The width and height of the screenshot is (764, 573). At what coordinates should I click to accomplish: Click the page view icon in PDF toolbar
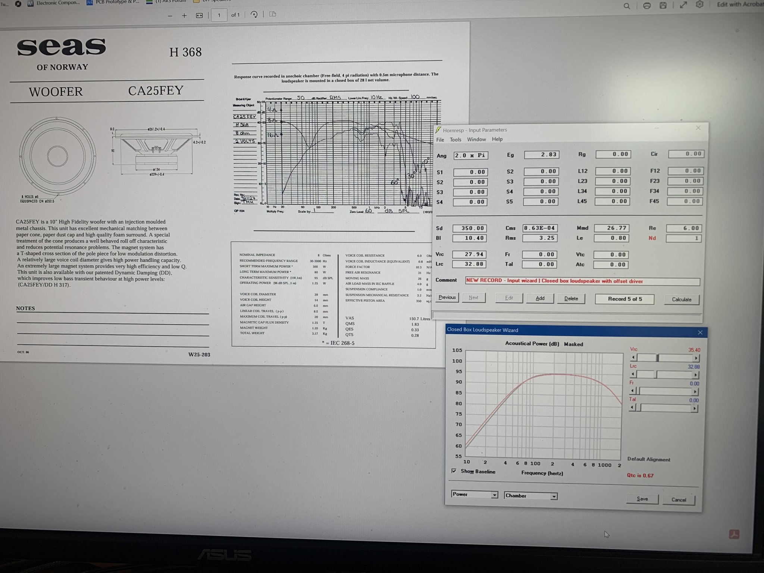pos(273,14)
